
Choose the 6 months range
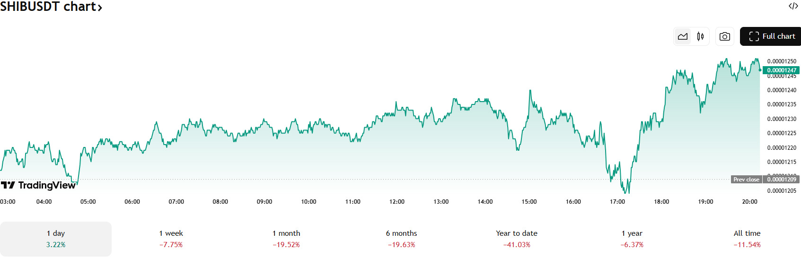(x=401, y=239)
